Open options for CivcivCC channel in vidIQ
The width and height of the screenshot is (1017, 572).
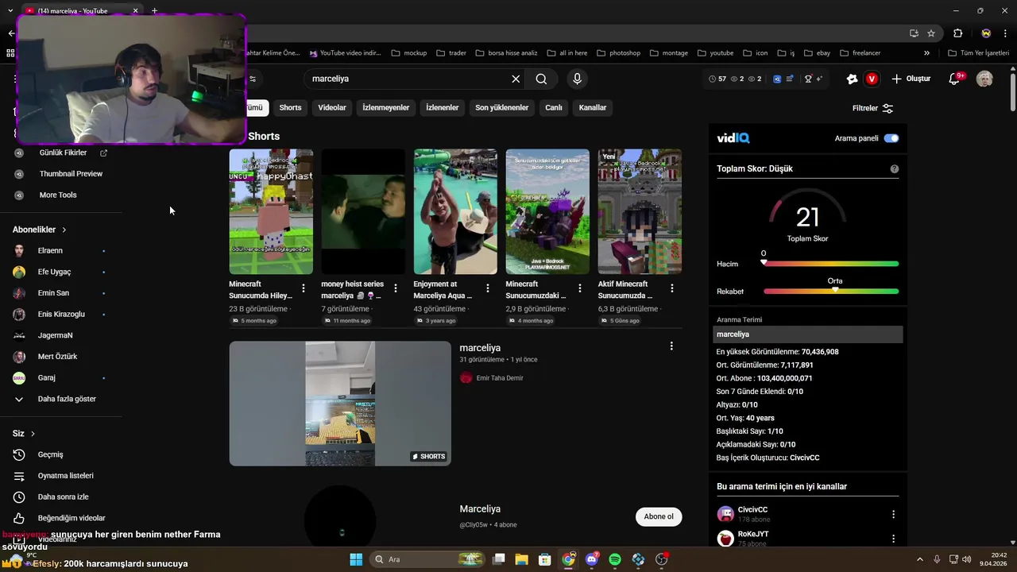(x=893, y=515)
